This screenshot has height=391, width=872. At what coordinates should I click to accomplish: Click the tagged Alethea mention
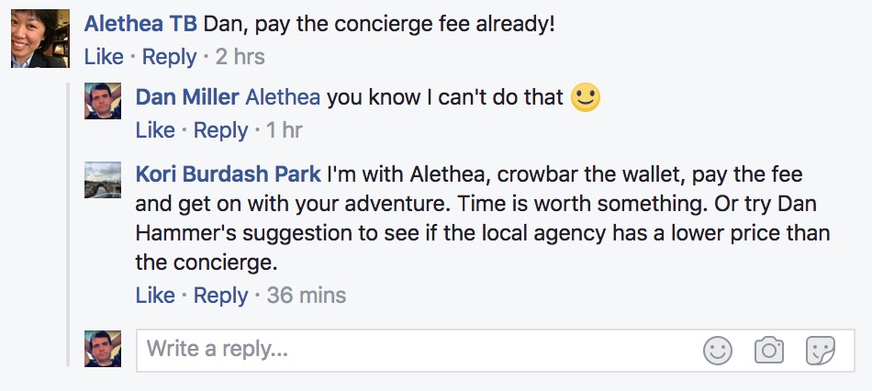tap(283, 97)
